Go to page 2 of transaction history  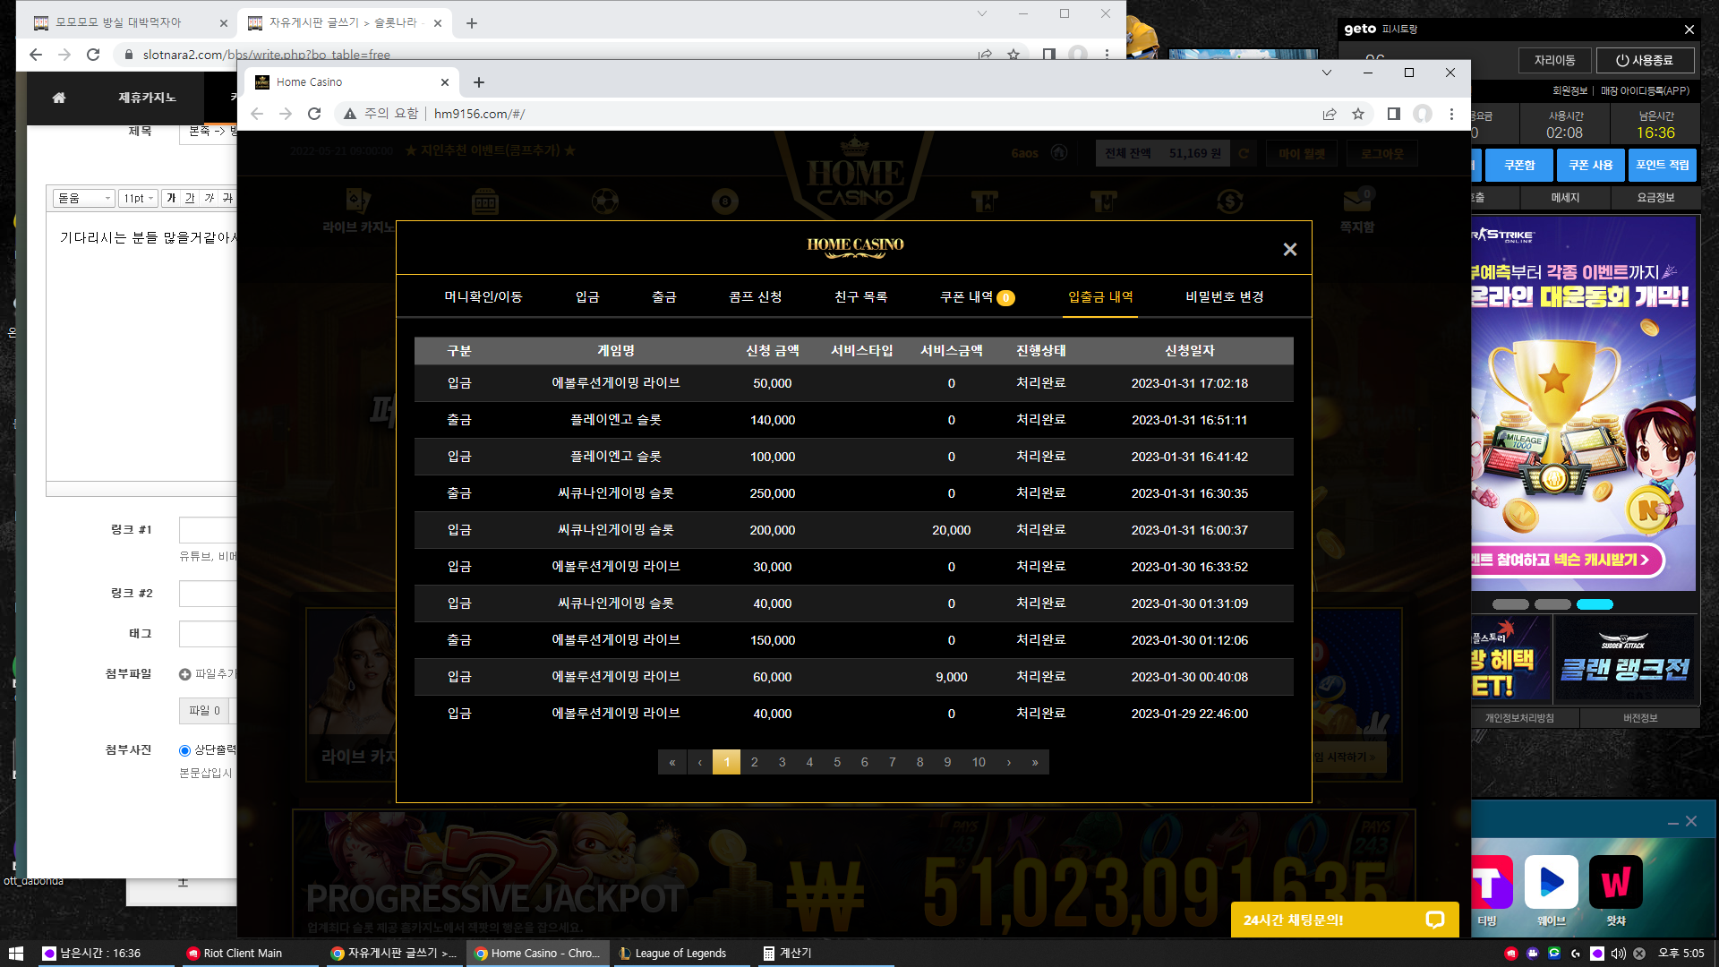[755, 762]
